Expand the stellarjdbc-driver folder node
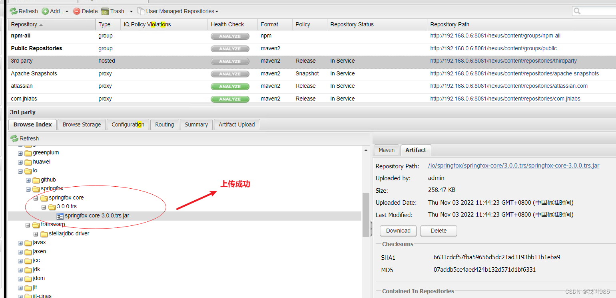The height and width of the screenshot is (298, 616). [36, 234]
